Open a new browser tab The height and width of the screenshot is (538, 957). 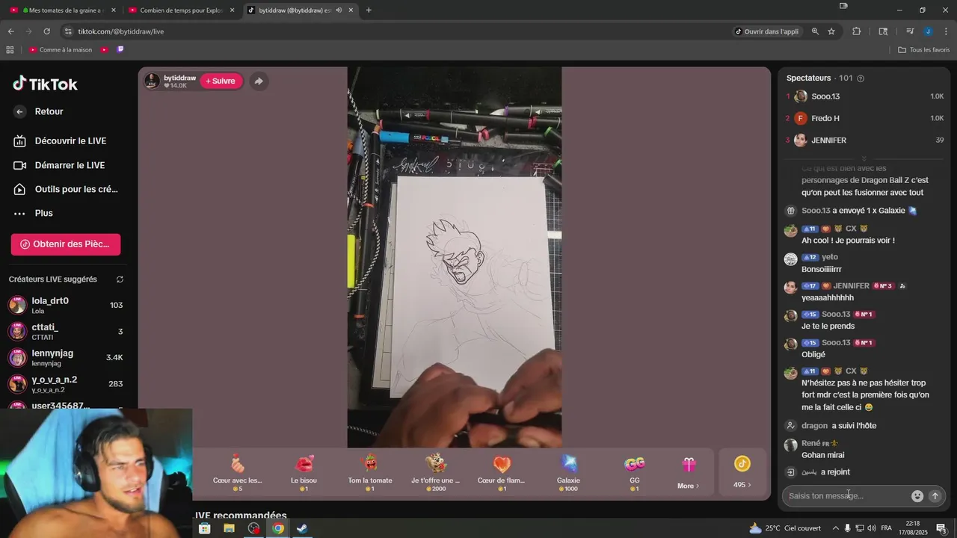pos(369,10)
